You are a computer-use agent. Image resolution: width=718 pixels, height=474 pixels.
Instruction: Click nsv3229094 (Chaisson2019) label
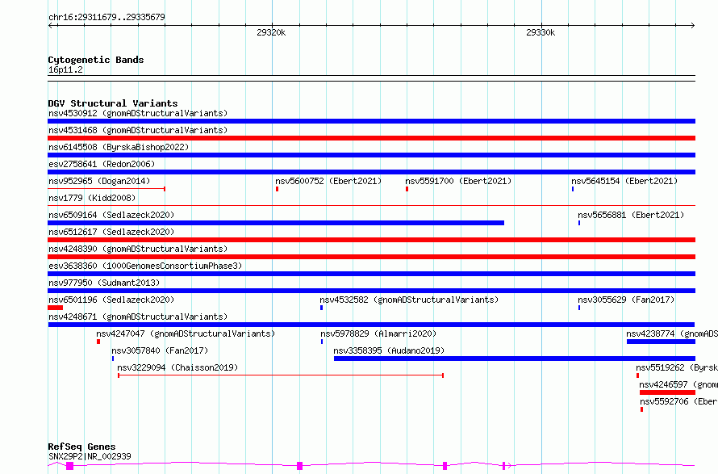tap(177, 367)
